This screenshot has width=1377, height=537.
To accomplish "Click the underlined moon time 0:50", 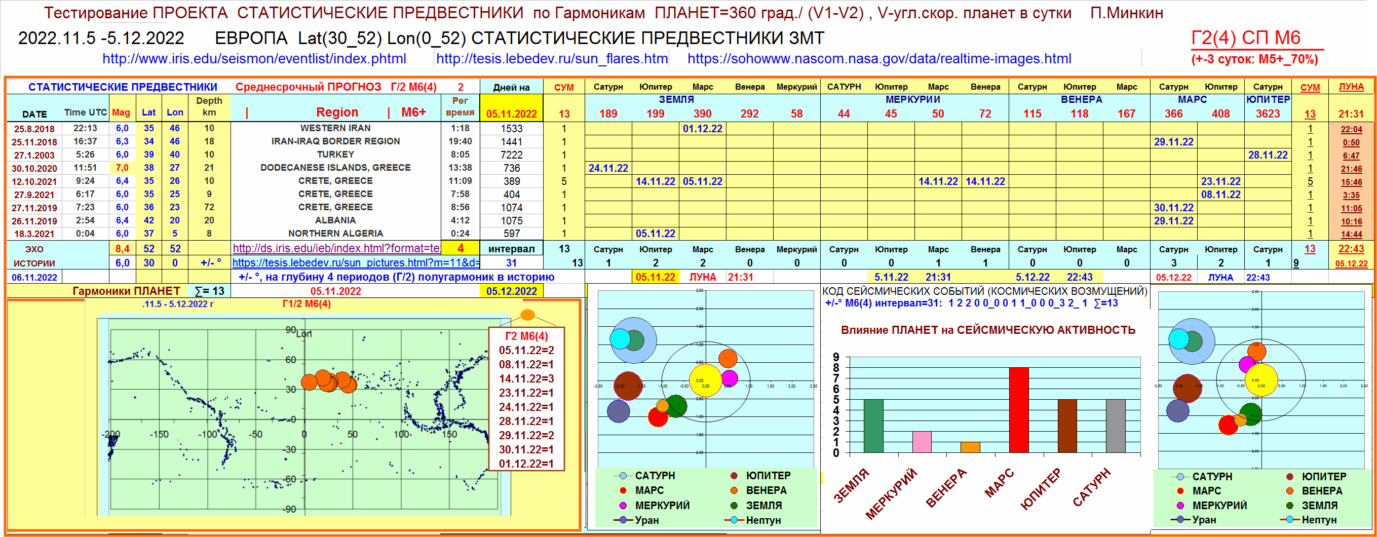I will (x=1351, y=143).
